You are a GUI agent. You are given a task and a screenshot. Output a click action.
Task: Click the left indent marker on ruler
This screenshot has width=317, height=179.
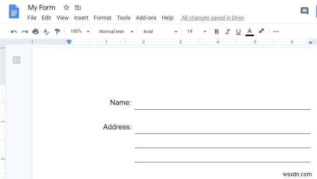click(x=69, y=42)
